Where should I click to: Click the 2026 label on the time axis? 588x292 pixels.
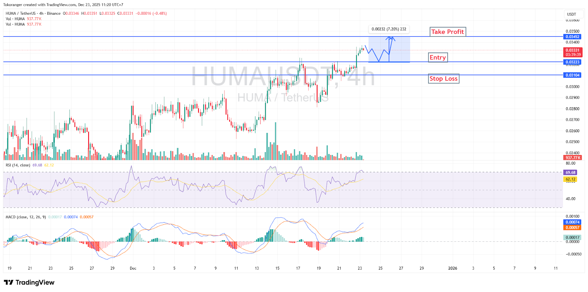point(452,268)
